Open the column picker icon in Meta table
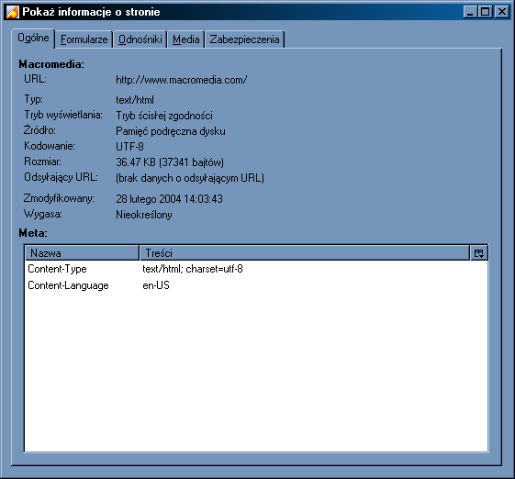The width and height of the screenshot is (515, 479). [479, 253]
